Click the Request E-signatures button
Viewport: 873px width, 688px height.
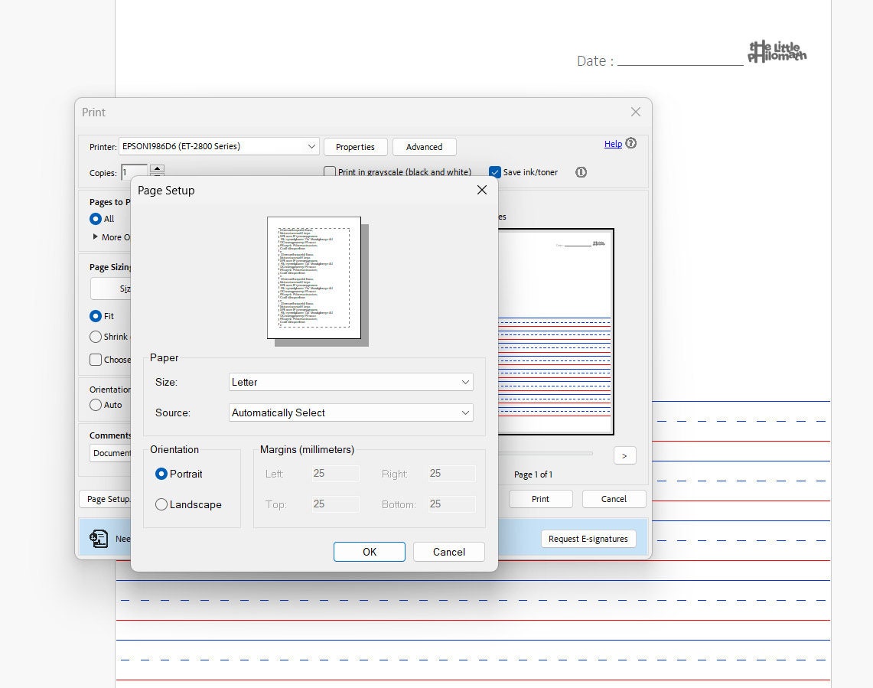[x=588, y=539]
